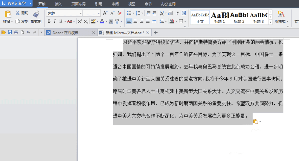Click the 新样式 button
The height and width of the screenshot is (161, 299).
(281, 17)
